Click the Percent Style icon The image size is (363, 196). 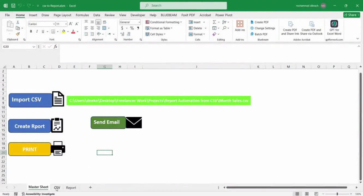(x=132, y=28)
